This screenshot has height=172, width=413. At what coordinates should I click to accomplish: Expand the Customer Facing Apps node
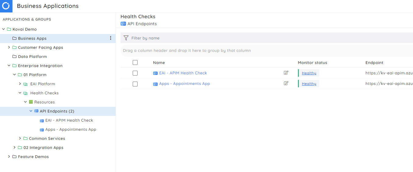pyautogui.click(x=9, y=47)
